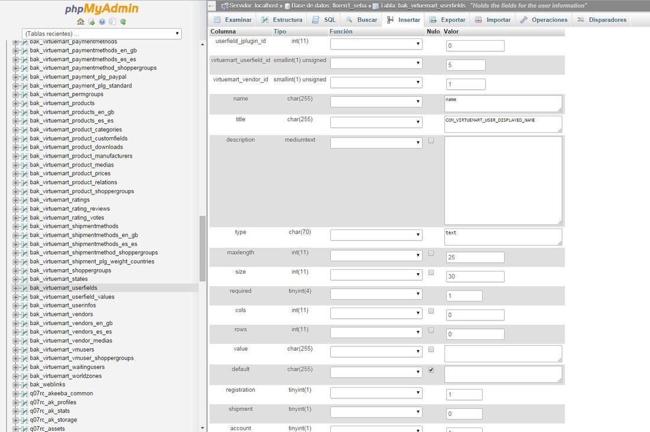Viewport: 650px width, 432px height.
Task: Click table icon beside bak_virtuemart_products
Action: tap(24, 103)
